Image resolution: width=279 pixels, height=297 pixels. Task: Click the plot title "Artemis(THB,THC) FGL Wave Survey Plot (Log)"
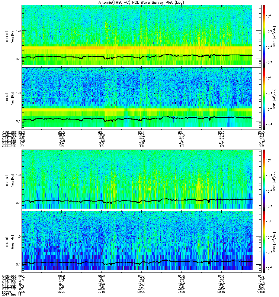141,3
